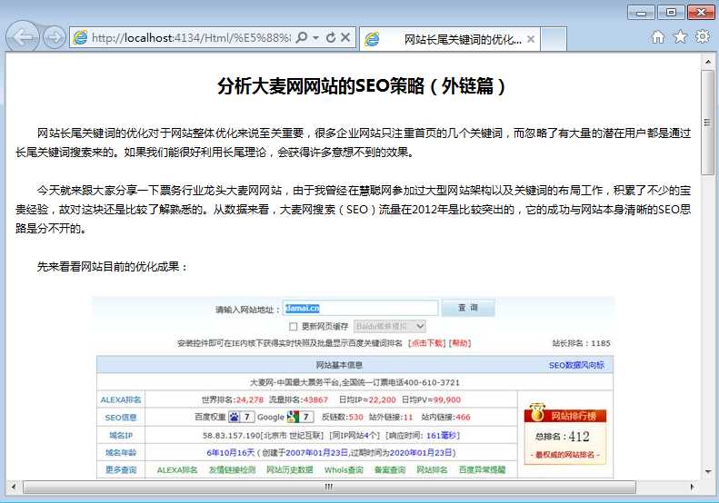
Task: Minimize the browser window
Action: click(x=641, y=13)
